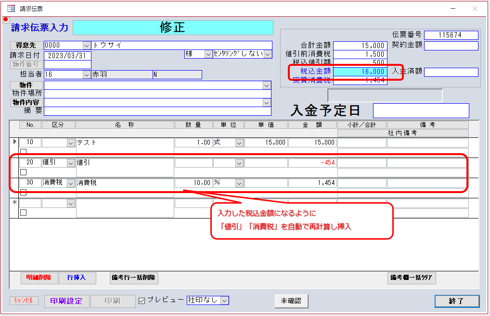Disable the プレビュー checkbox
This screenshot has width=490, height=316.
[x=141, y=301]
